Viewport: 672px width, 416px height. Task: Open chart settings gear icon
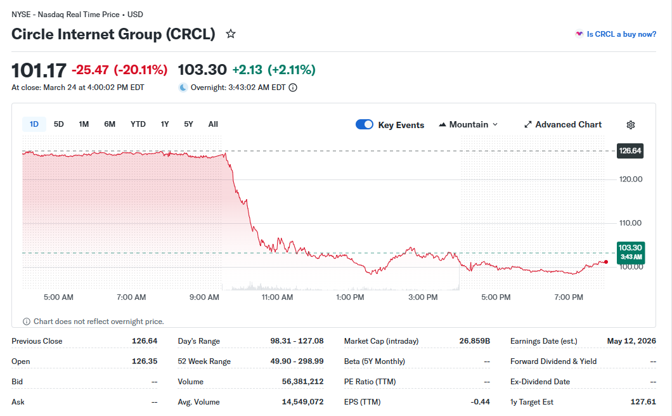click(x=630, y=125)
